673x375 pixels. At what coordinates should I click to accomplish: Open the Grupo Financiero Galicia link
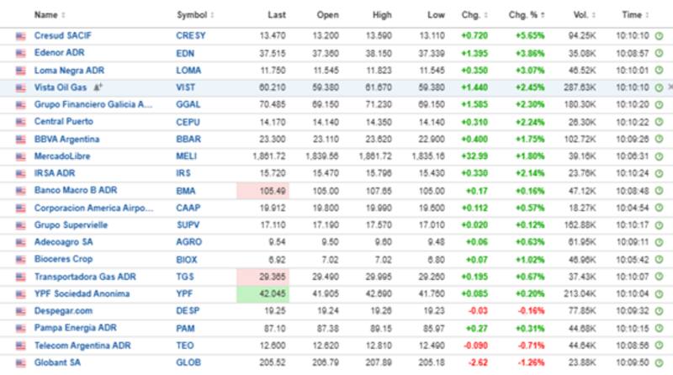[93, 104]
